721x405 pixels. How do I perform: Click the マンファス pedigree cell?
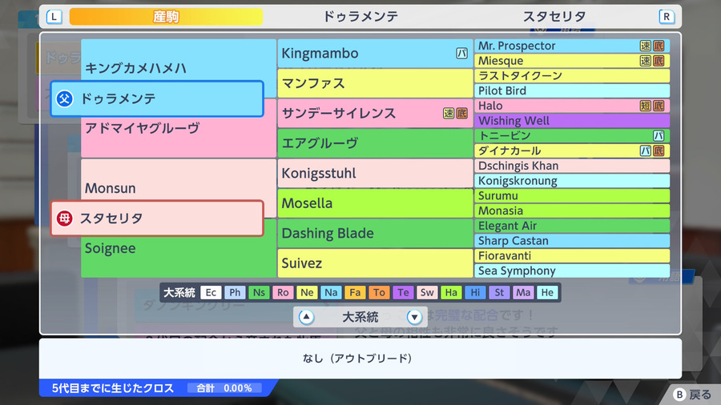[x=375, y=83]
